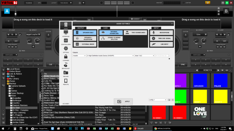Open the master output dropdown
The image size is (234, 131).
coord(79,56)
